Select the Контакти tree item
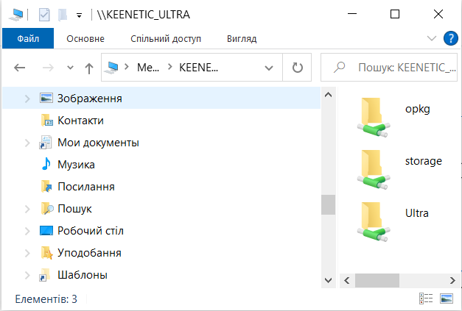 tap(80, 121)
